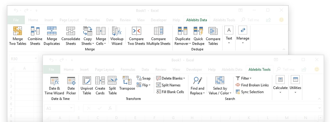Select column B header in front window

[x=79, y=118]
